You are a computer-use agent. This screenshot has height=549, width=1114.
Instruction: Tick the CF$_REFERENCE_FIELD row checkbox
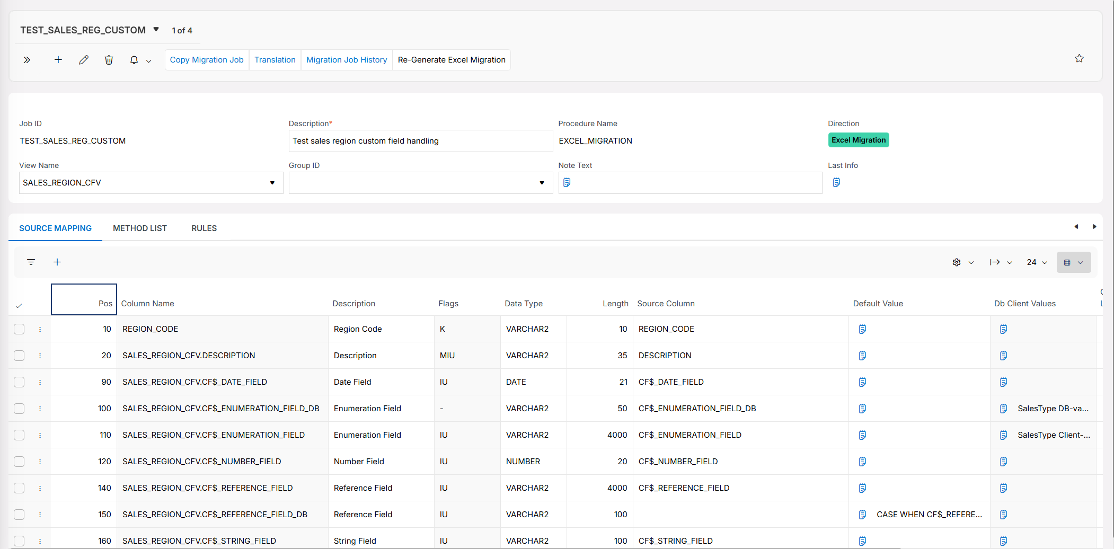[19, 488]
